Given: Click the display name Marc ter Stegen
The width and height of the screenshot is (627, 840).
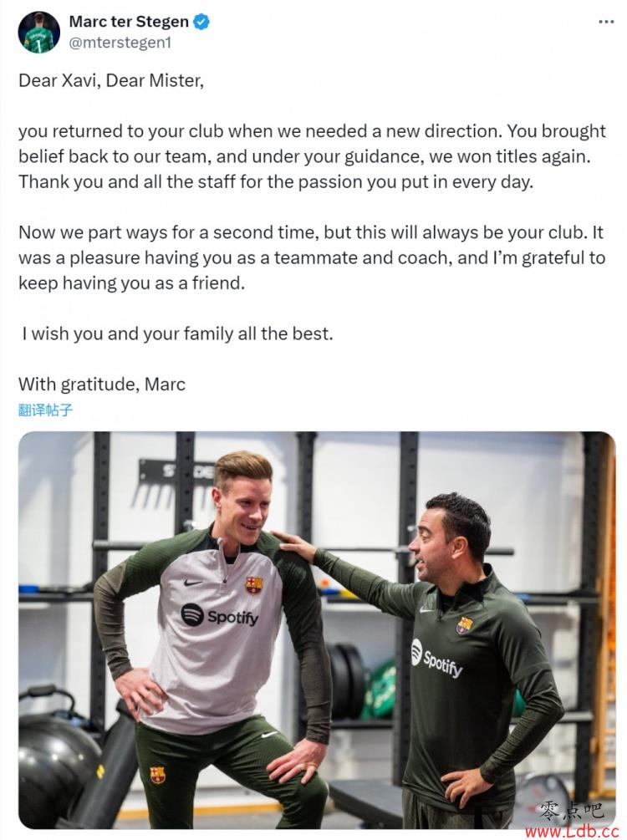Looking at the screenshot, I should point(129,22).
